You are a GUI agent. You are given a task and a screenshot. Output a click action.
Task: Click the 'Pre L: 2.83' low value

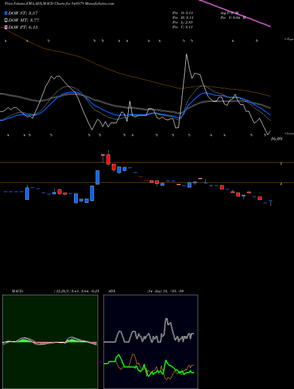pyautogui.click(x=183, y=22)
